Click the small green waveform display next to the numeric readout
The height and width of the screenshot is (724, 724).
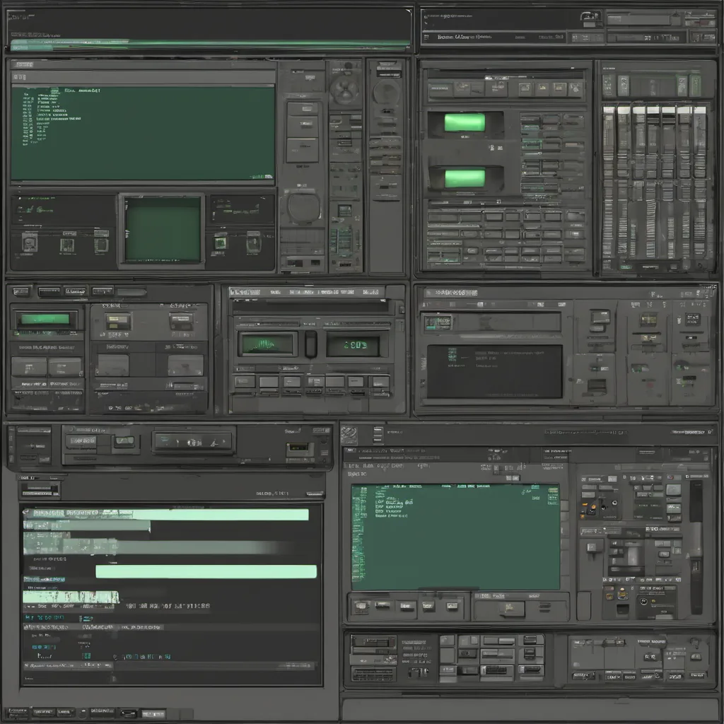[x=268, y=344]
